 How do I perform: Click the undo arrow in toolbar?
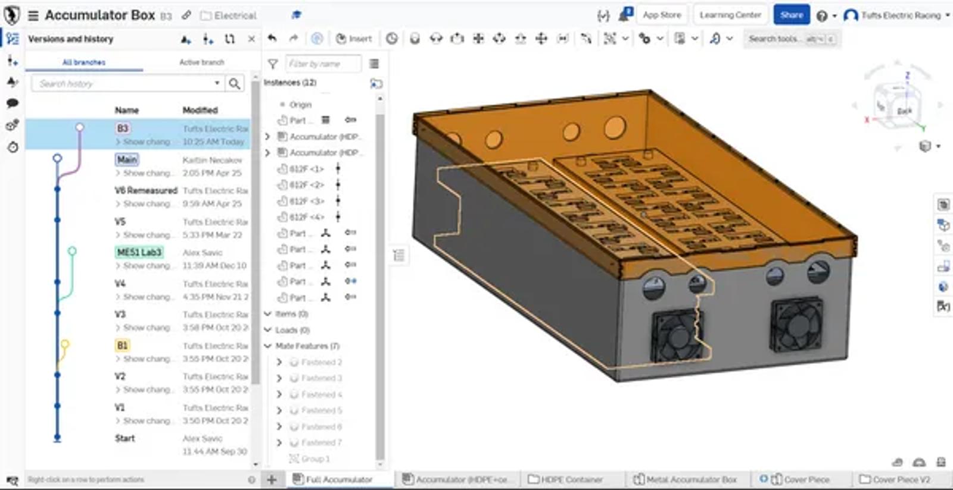point(272,39)
